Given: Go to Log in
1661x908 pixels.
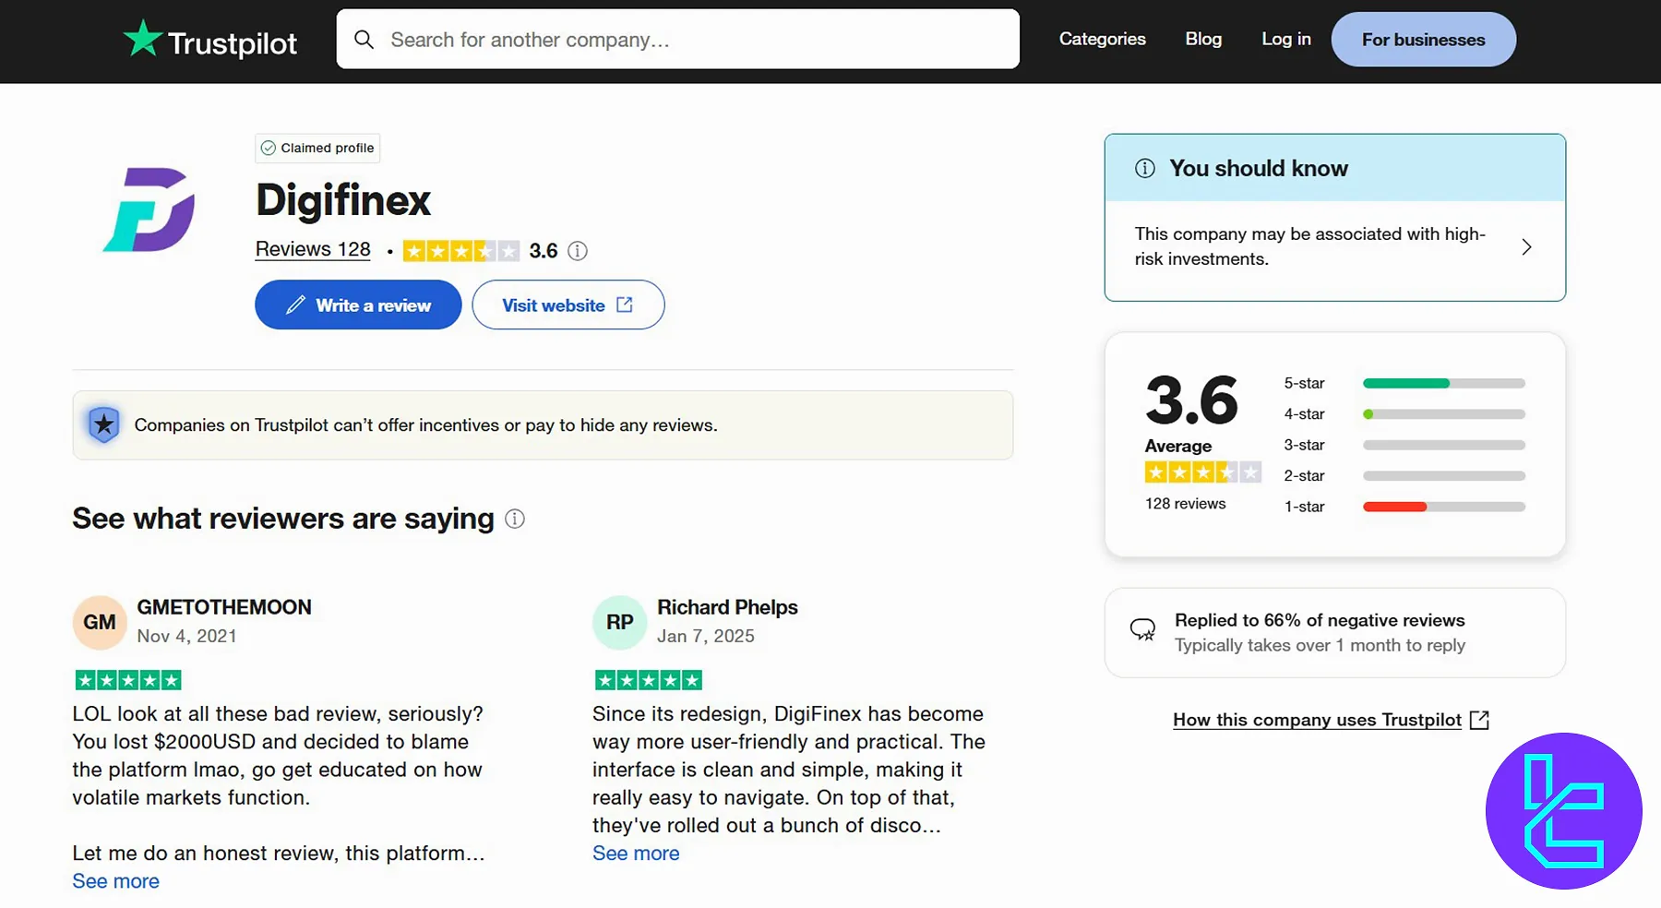Looking at the screenshot, I should pyautogui.click(x=1285, y=39).
